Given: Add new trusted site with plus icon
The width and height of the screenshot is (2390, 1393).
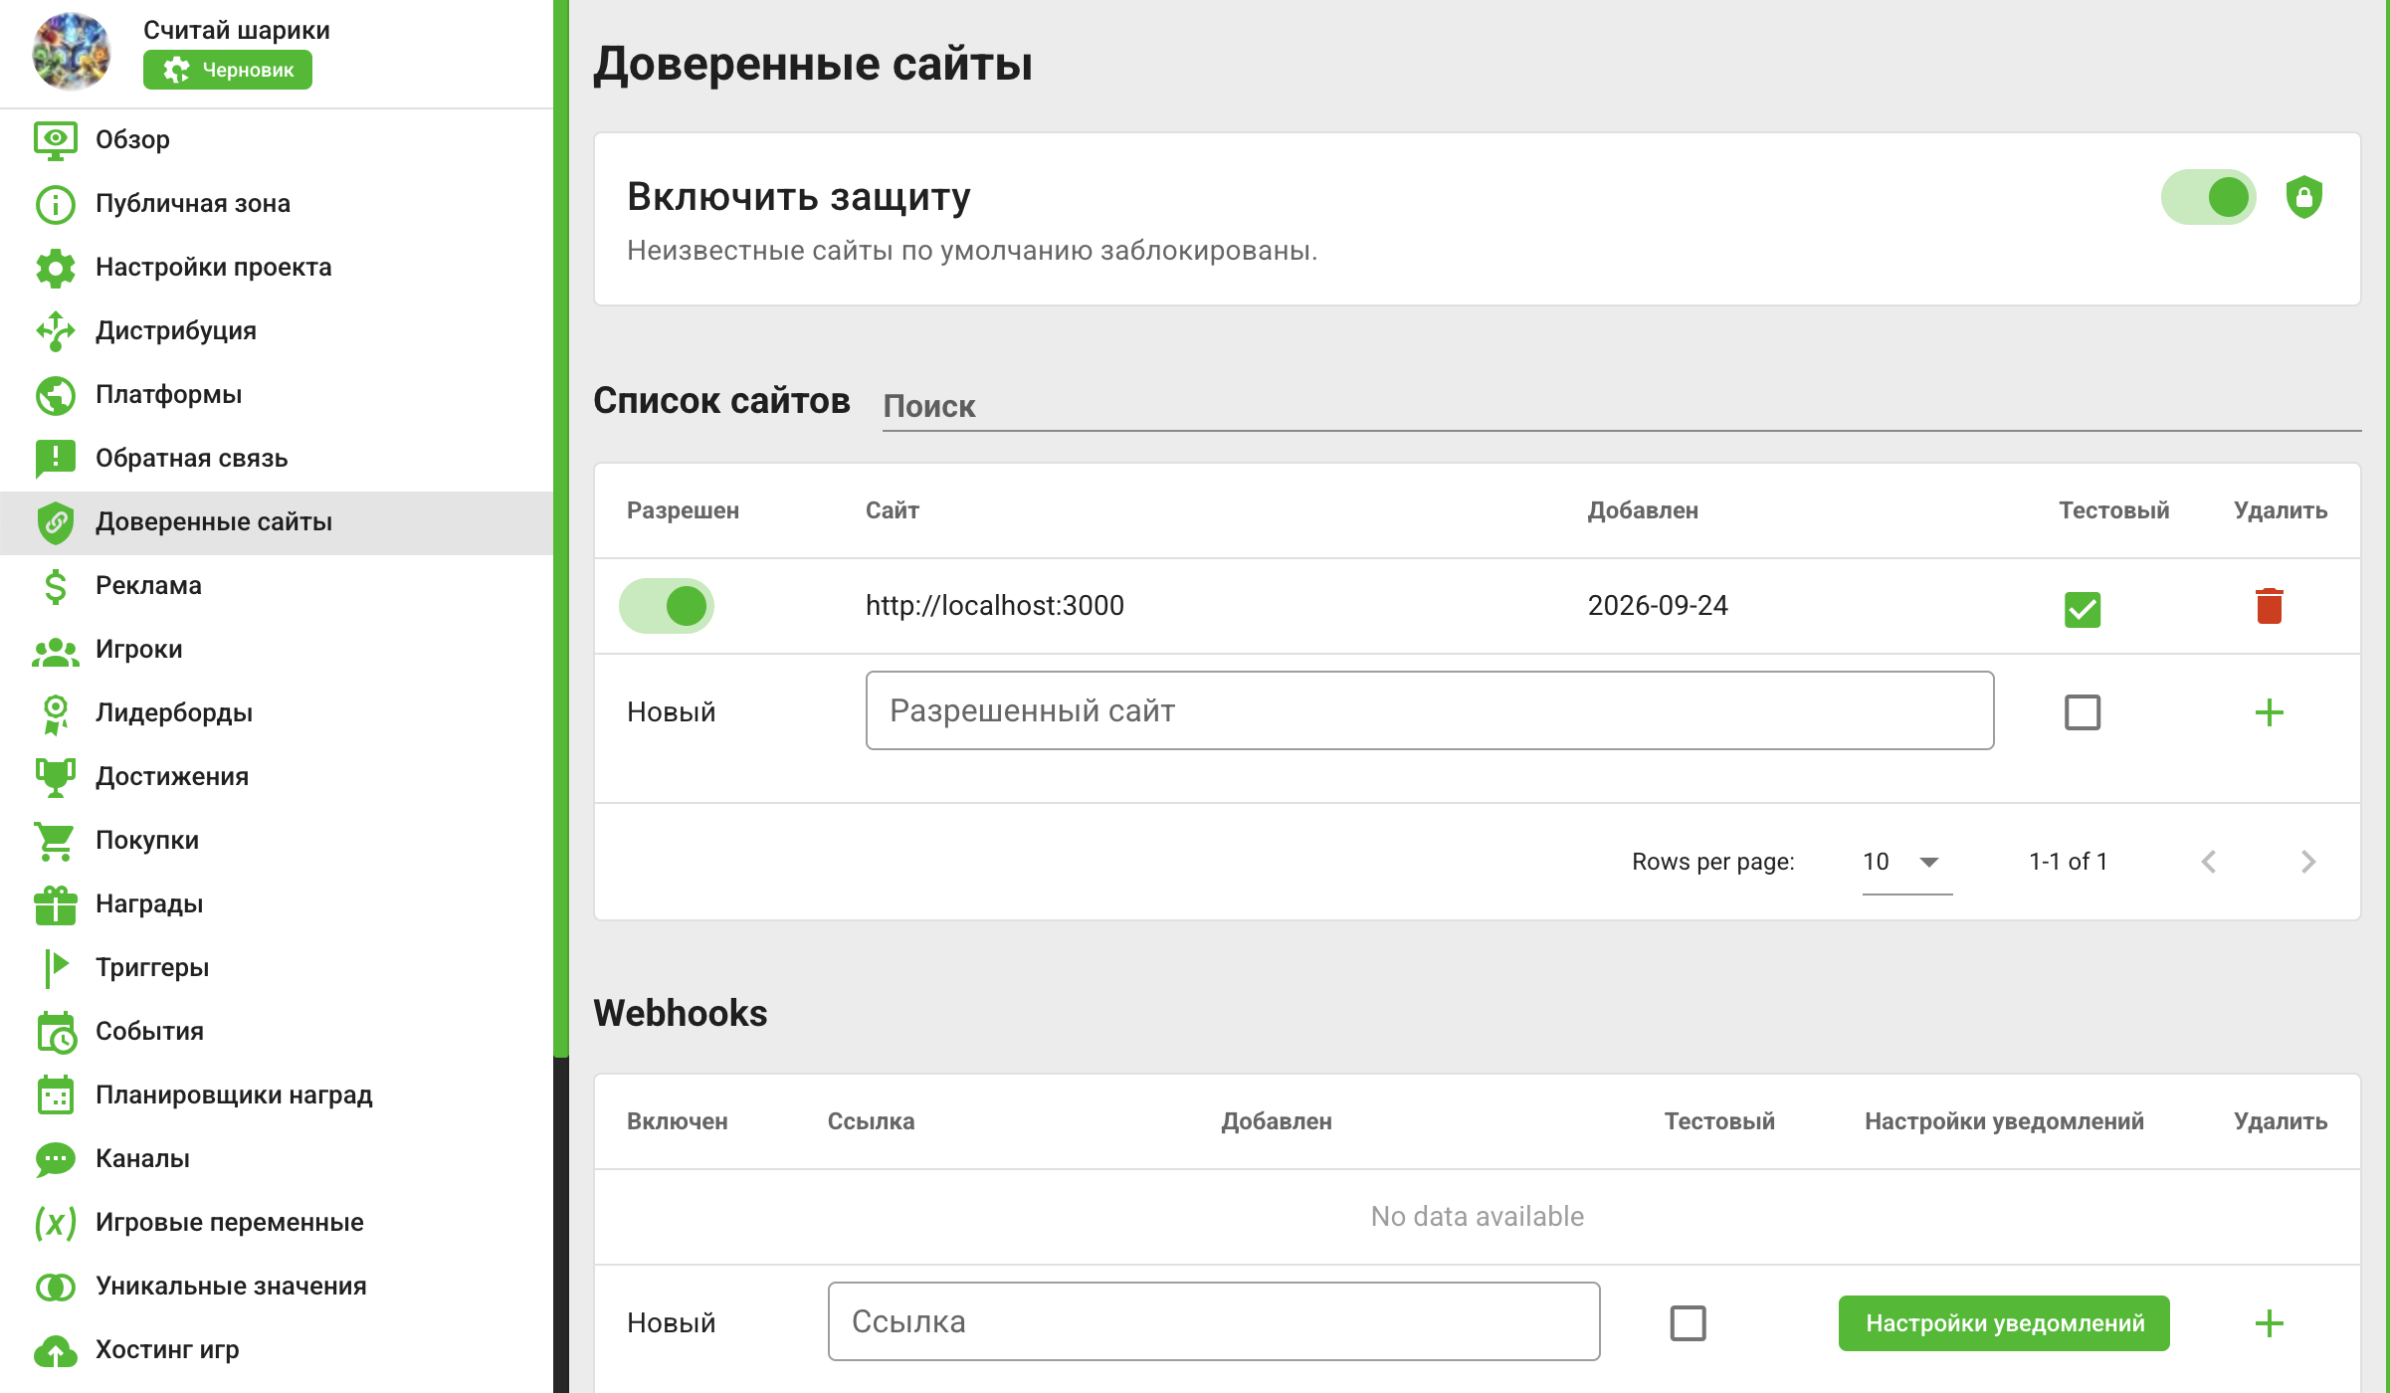Looking at the screenshot, I should (2269, 712).
